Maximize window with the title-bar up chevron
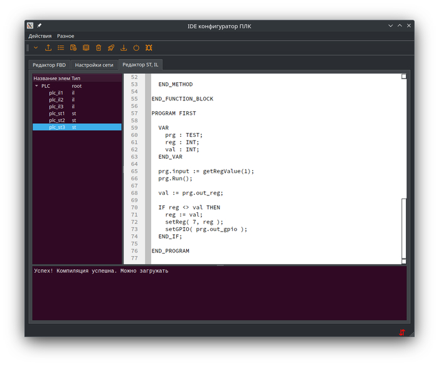The image size is (439, 366). tap(400, 26)
